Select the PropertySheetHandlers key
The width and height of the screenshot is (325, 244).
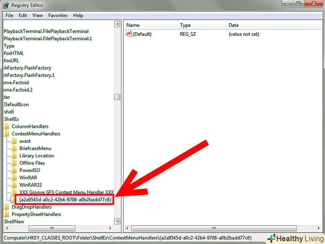pos(36,214)
